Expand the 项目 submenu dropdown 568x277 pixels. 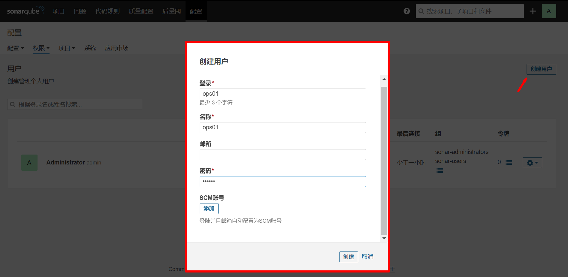67,48
